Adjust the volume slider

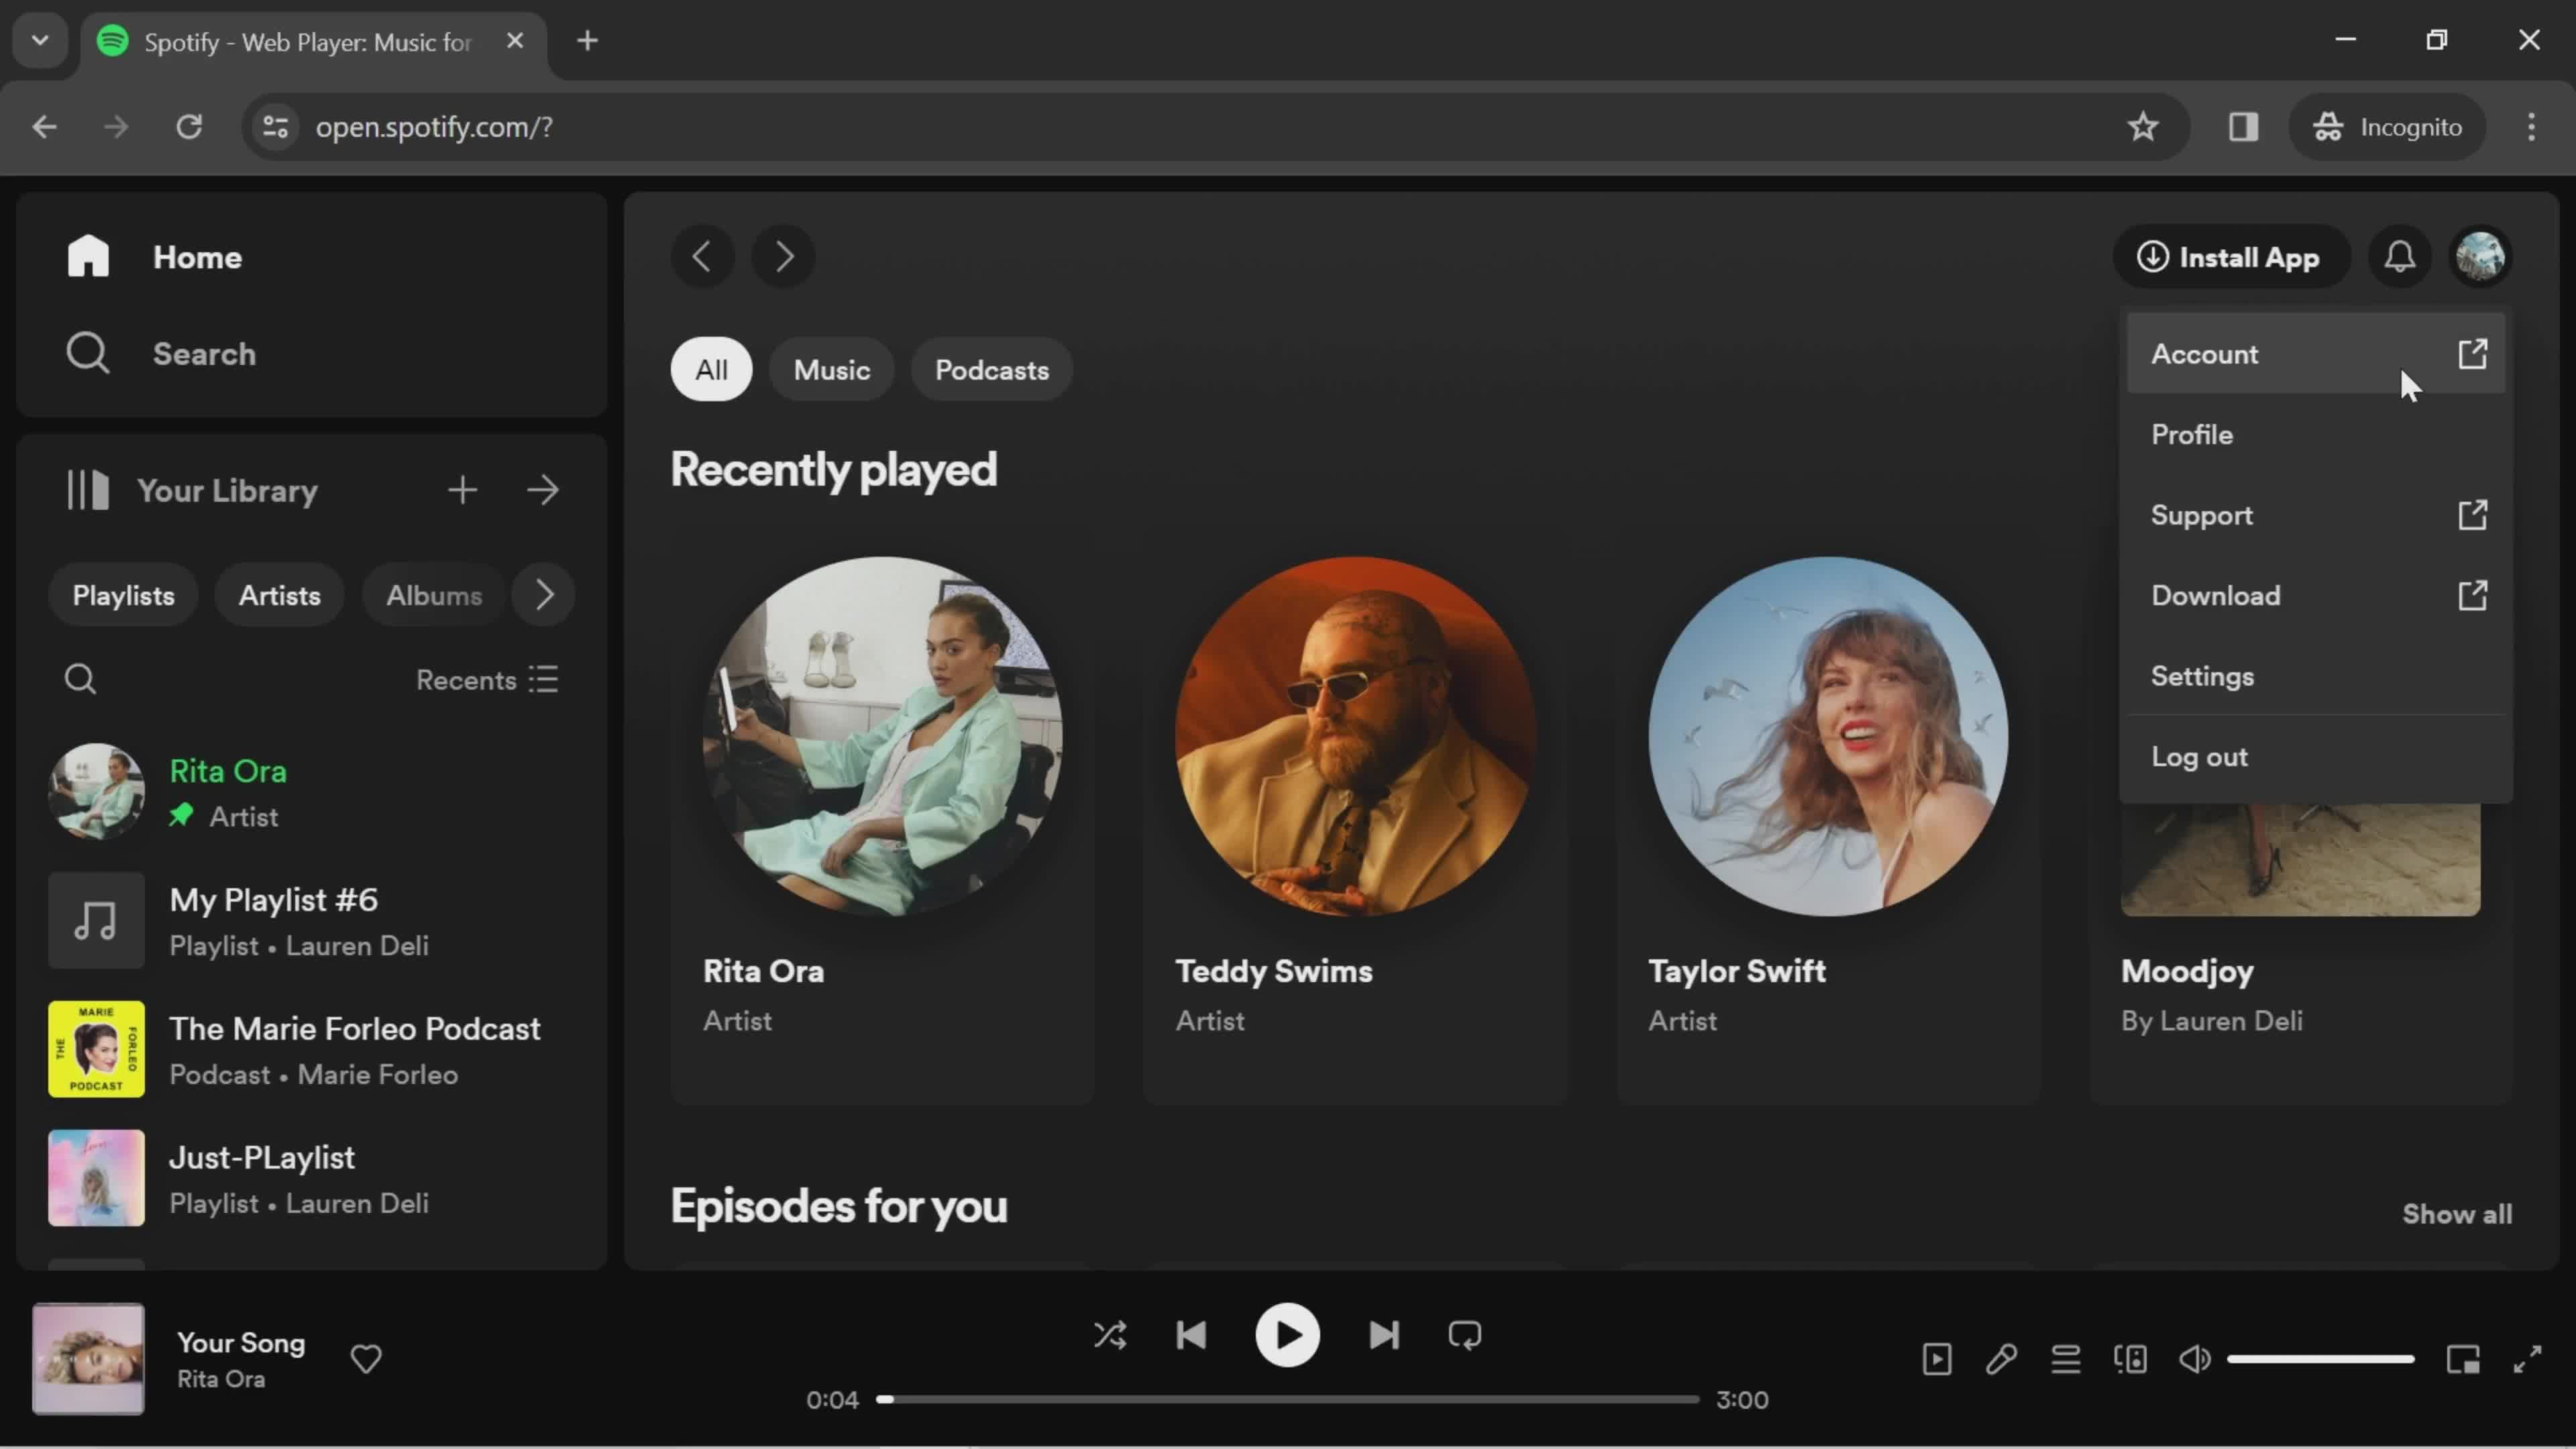[x=2321, y=1359]
